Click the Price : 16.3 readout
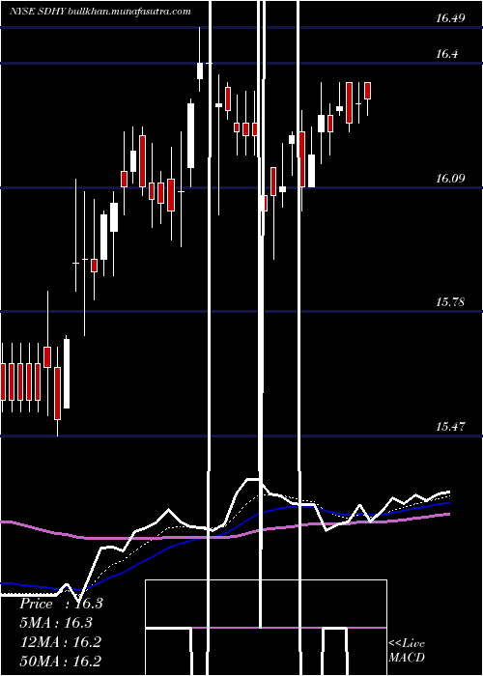The height and width of the screenshot is (676, 483). coord(61,604)
